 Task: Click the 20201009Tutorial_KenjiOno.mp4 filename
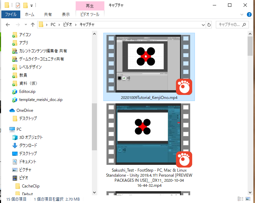coord(149,98)
